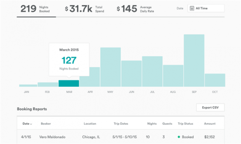Image resolution: width=241 pixels, height=144 pixels.
Task: Open the All Time date dropdown
Action: (206, 8)
